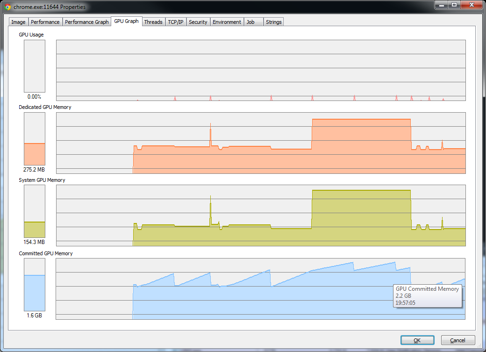Click the OK button

pyautogui.click(x=417, y=340)
